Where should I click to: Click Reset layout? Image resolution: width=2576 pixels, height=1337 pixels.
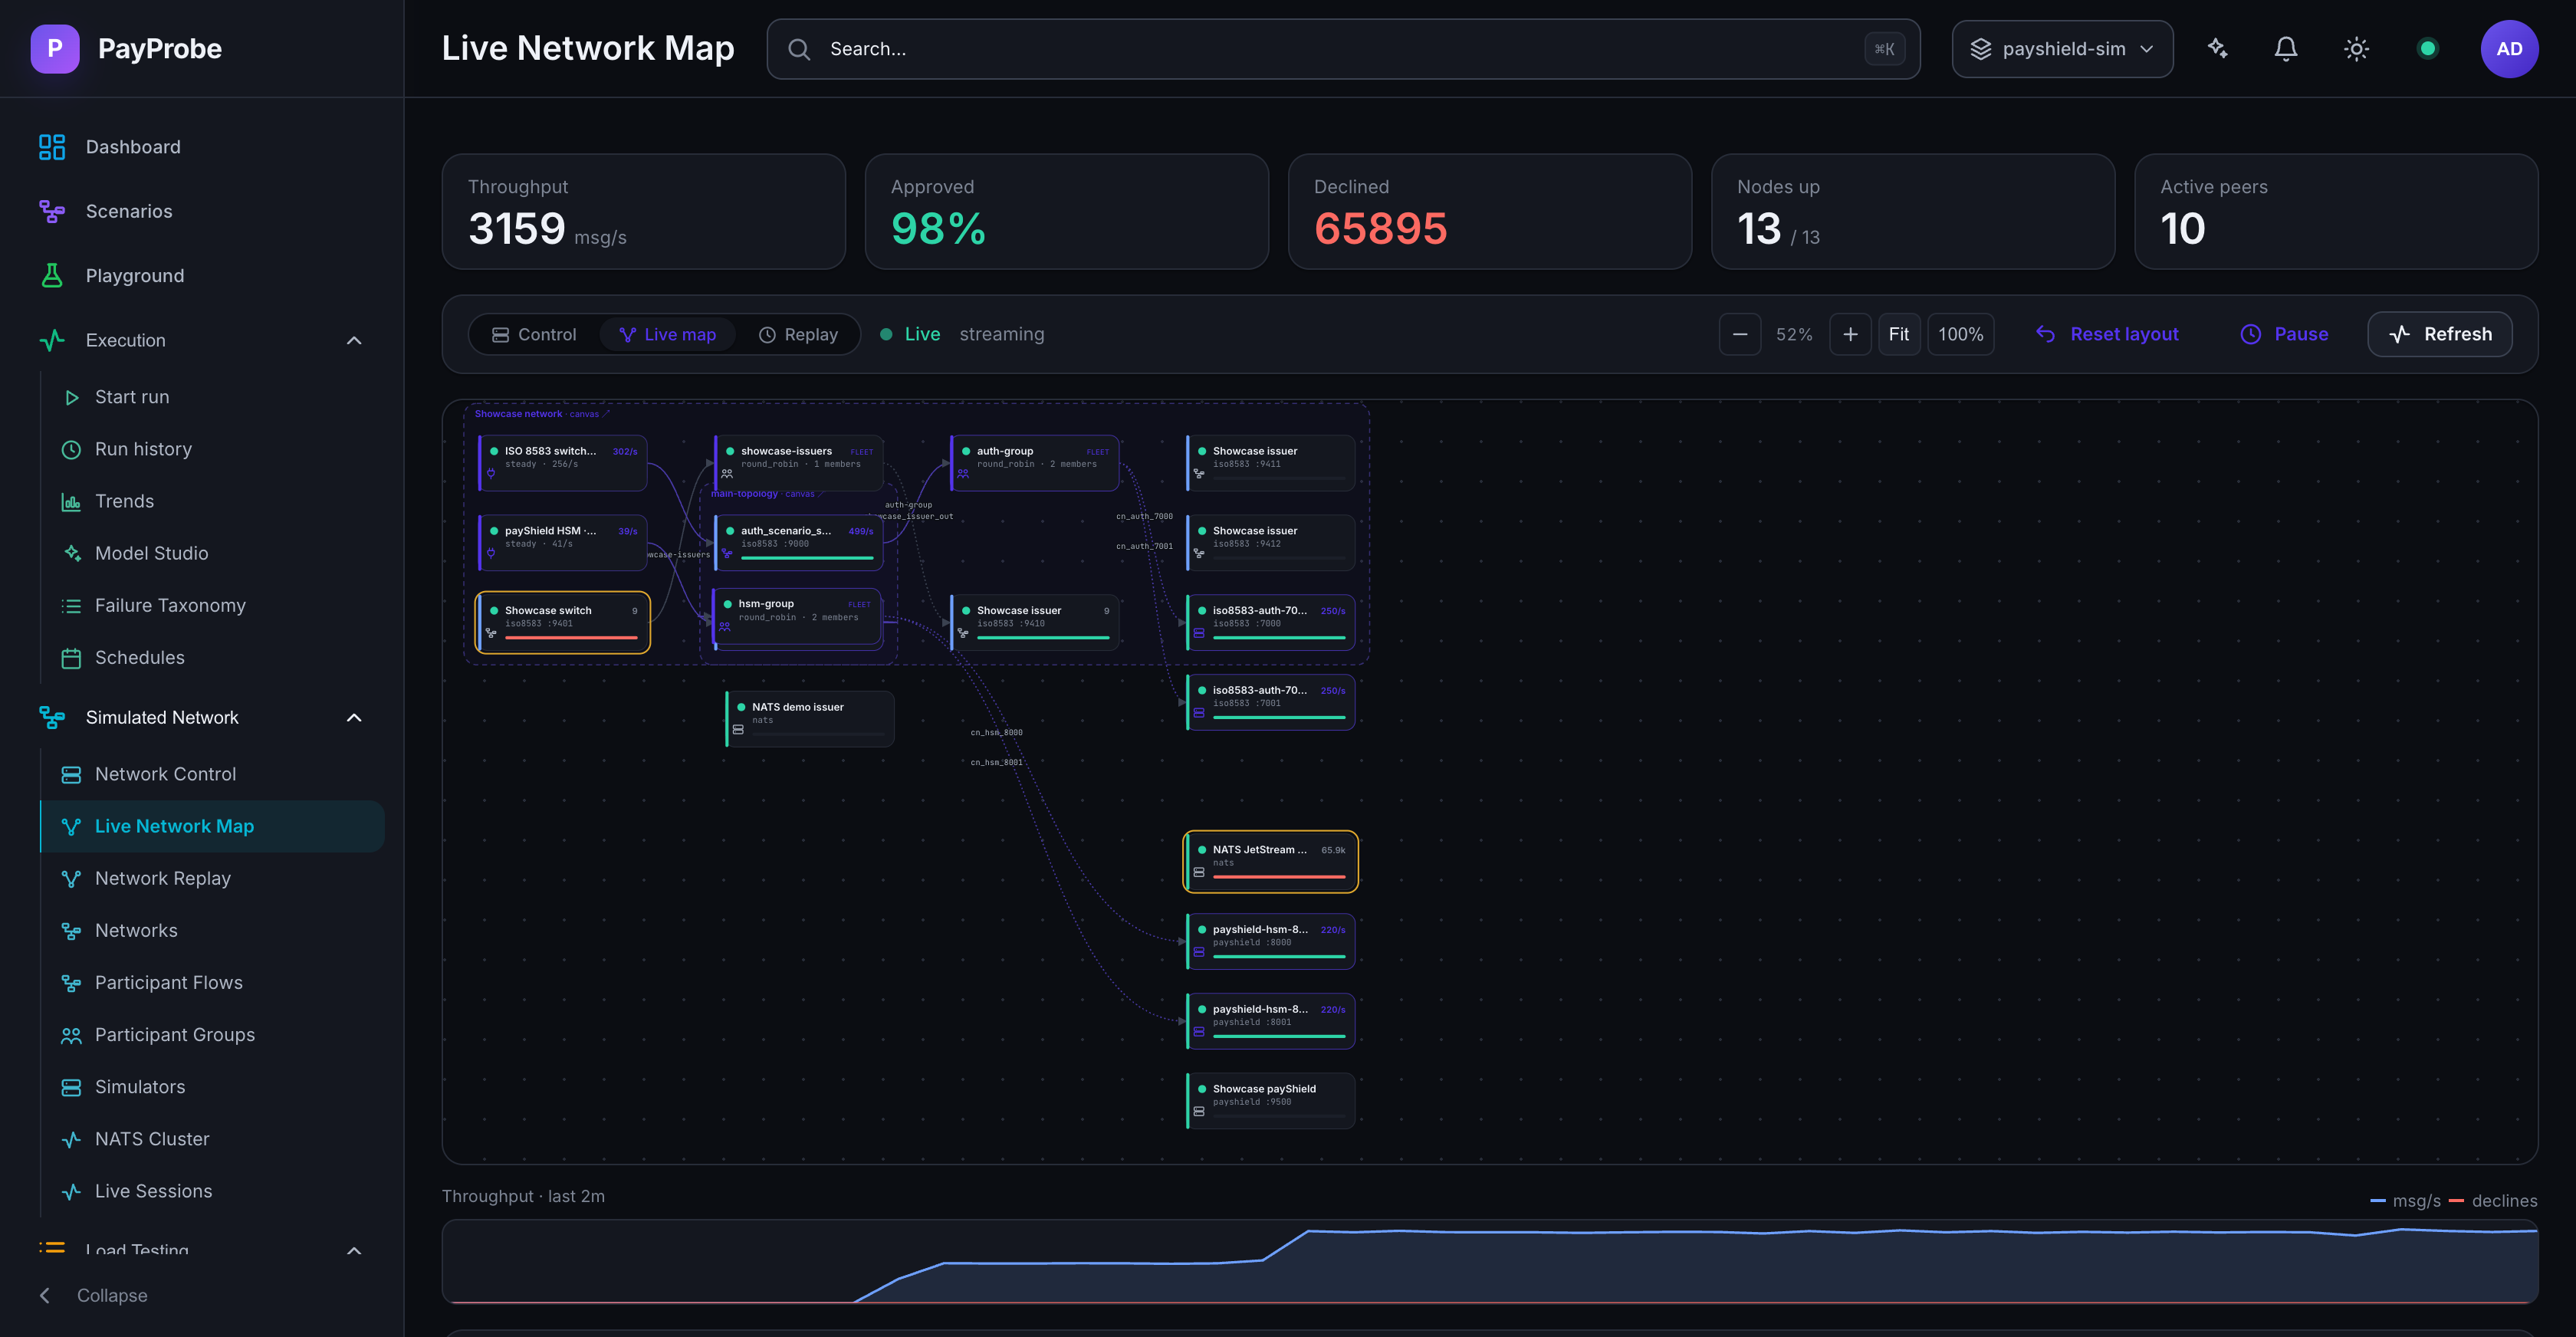pos(2107,334)
